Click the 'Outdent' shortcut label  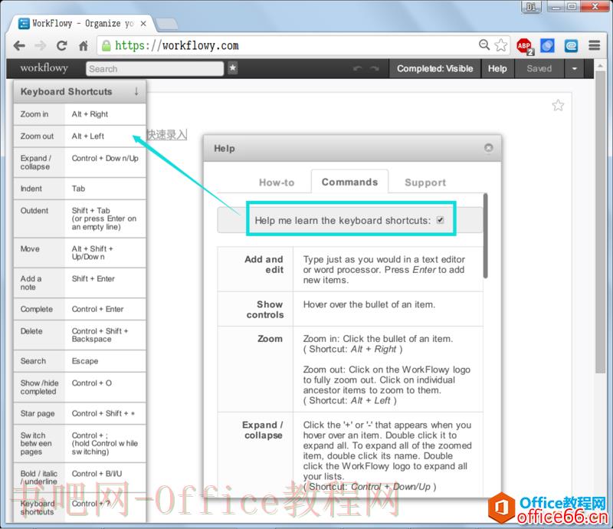34,211
